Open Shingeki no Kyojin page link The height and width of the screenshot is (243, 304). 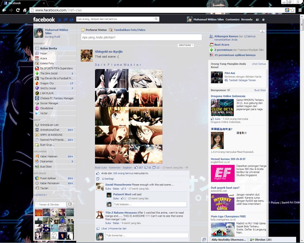click(109, 52)
